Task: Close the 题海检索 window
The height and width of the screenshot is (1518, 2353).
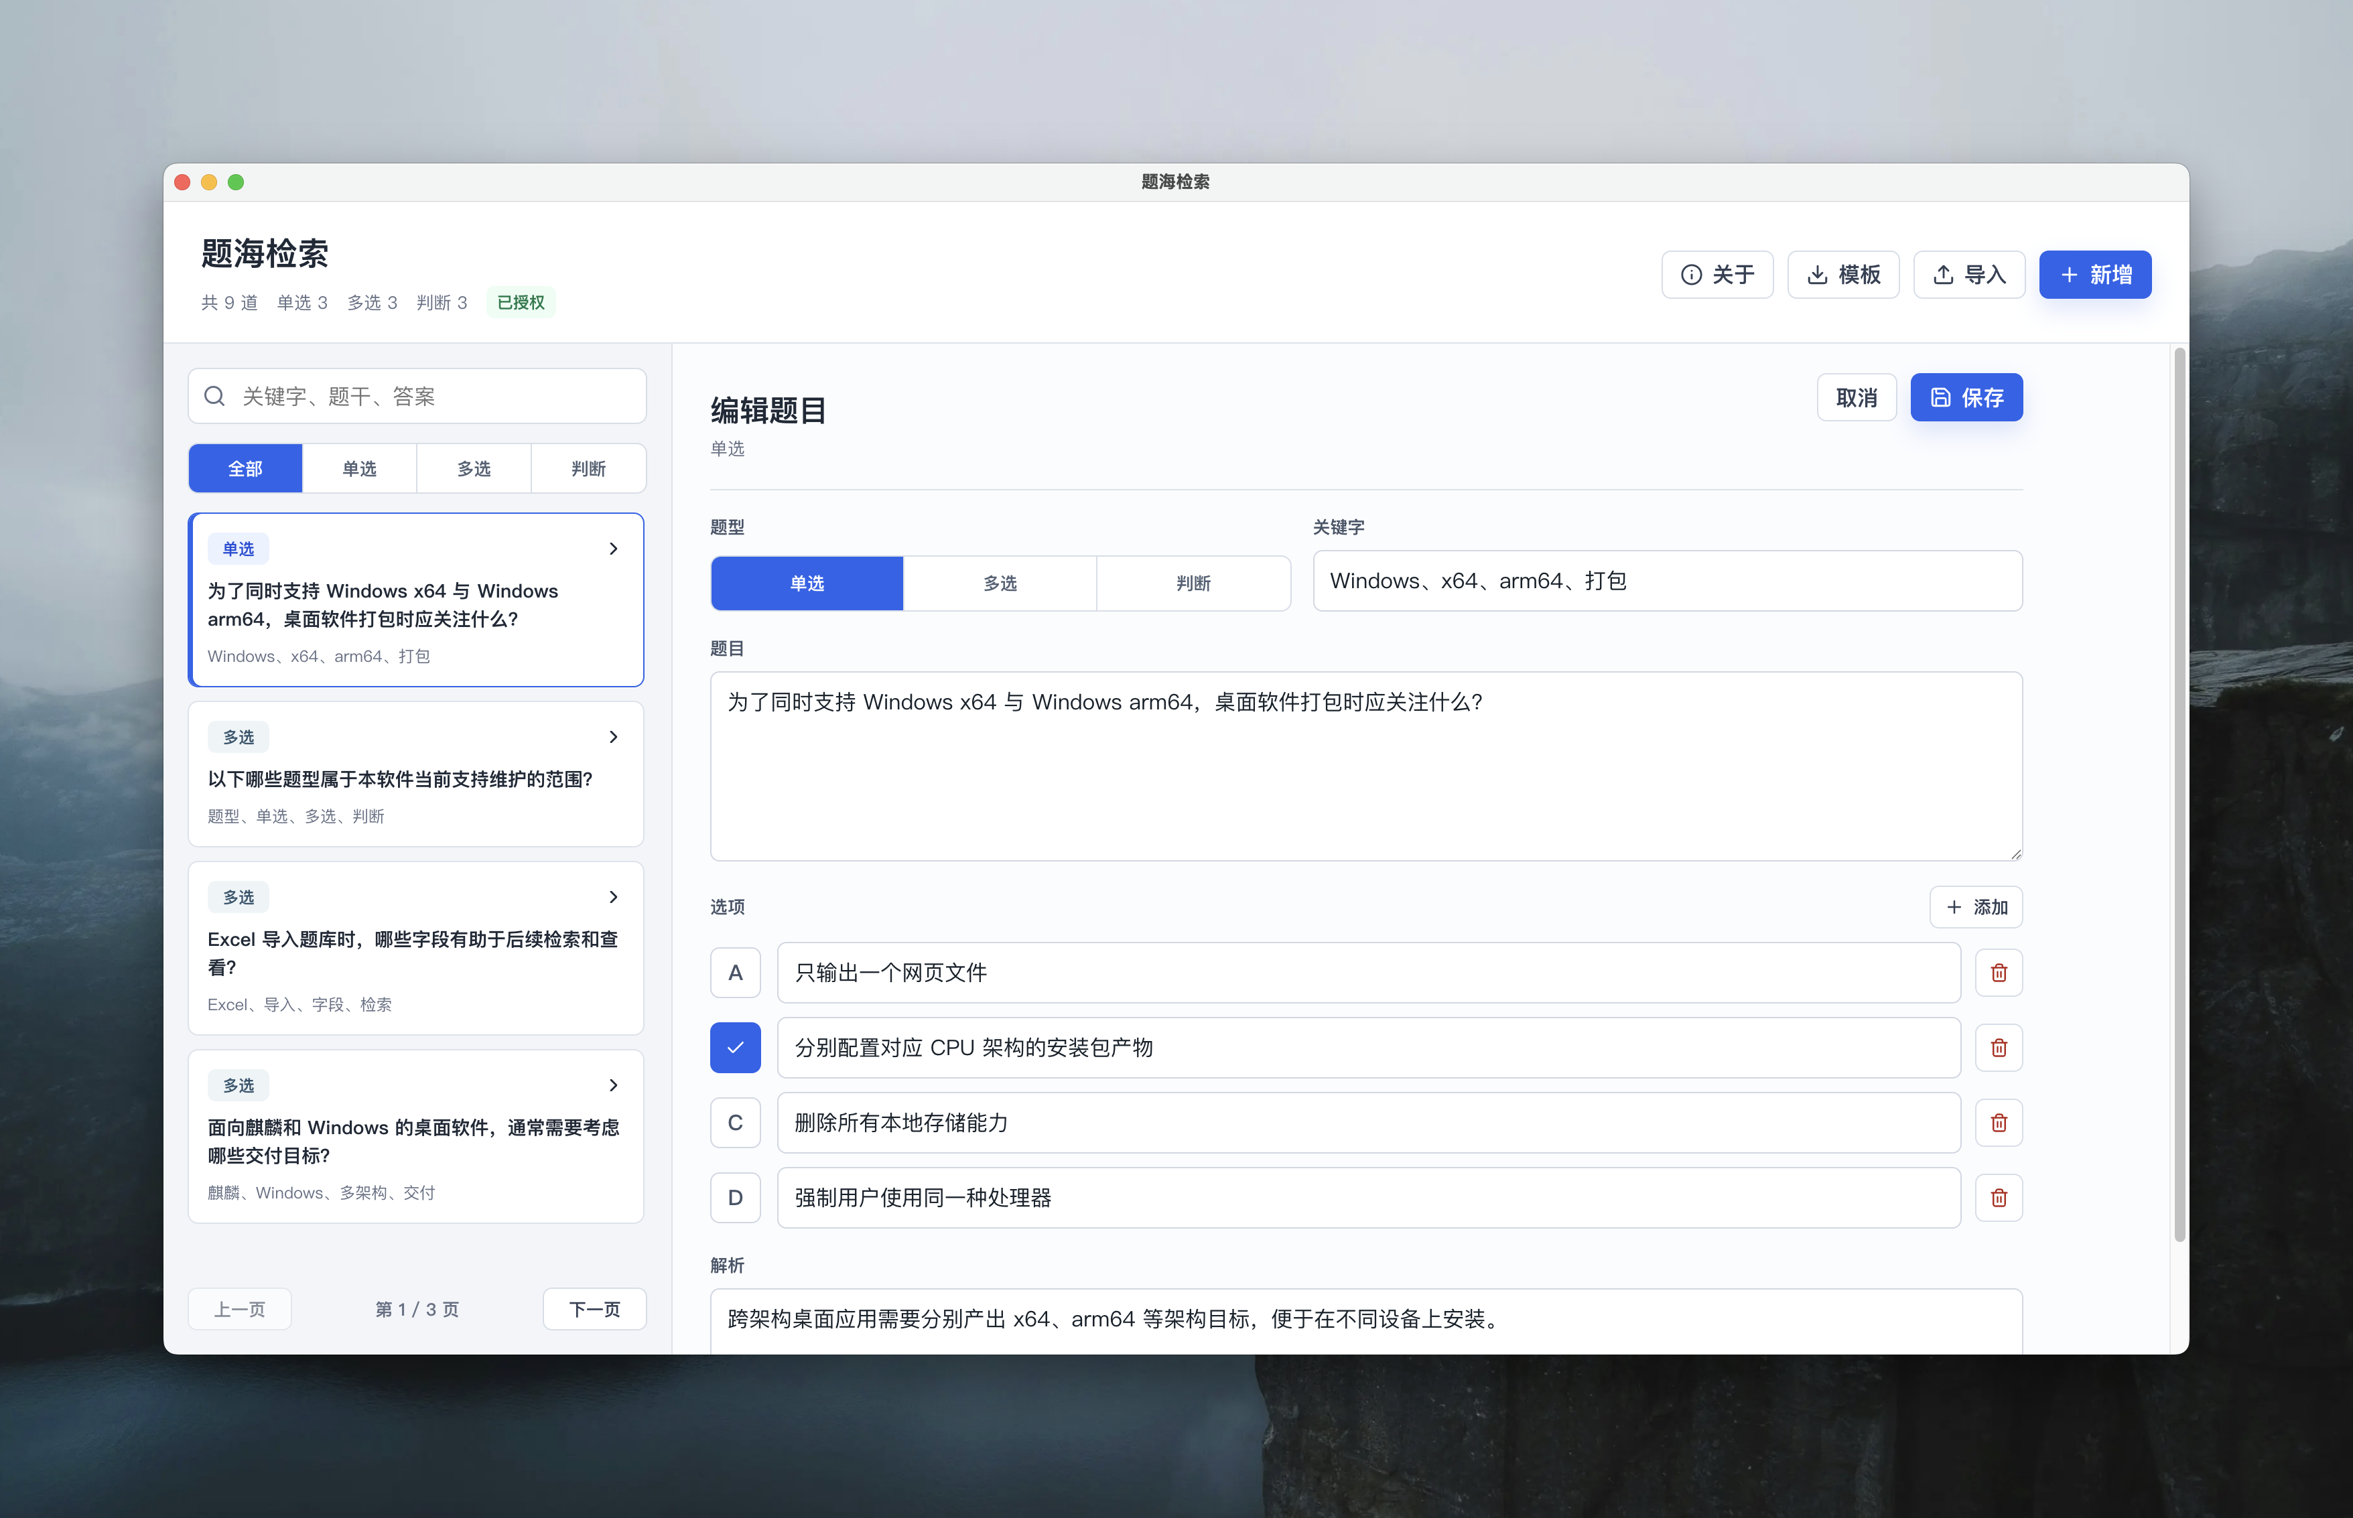Action: point(182,182)
